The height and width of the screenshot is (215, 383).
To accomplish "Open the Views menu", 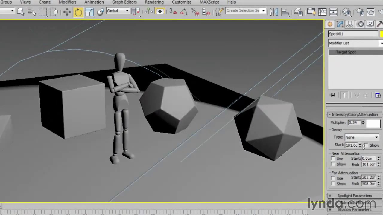I will (25, 2).
